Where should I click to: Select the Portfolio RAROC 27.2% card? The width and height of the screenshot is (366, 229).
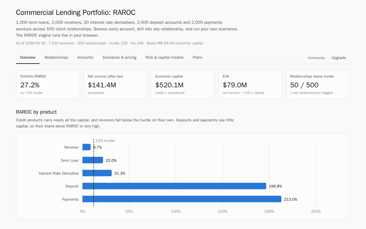point(48,84)
